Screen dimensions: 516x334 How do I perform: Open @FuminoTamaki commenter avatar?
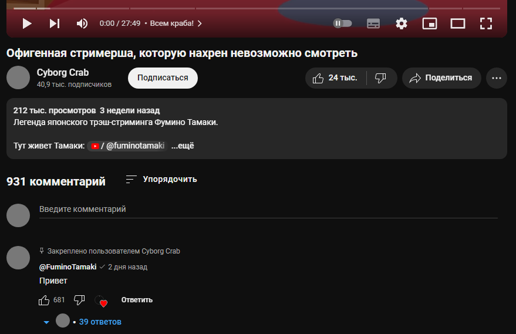click(18, 258)
